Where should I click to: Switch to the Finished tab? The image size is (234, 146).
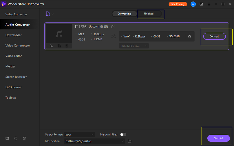pyautogui.click(x=149, y=14)
